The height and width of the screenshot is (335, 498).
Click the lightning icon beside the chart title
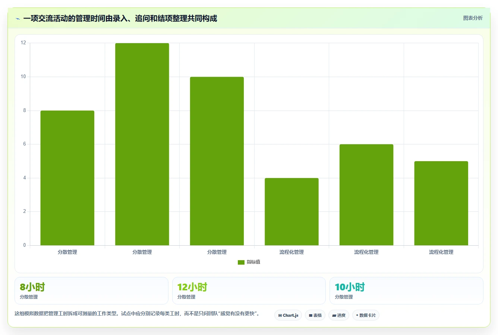coord(18,19)
